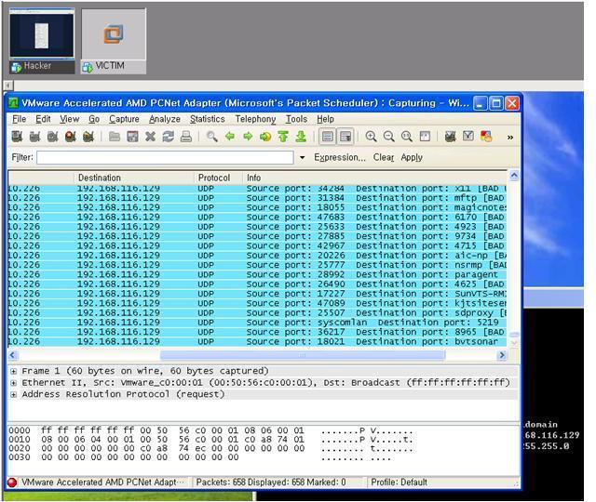The width and height of the screenshot is (596, 502).
Task: Reset zoom to normal size icon
Action: click(407, 137)
